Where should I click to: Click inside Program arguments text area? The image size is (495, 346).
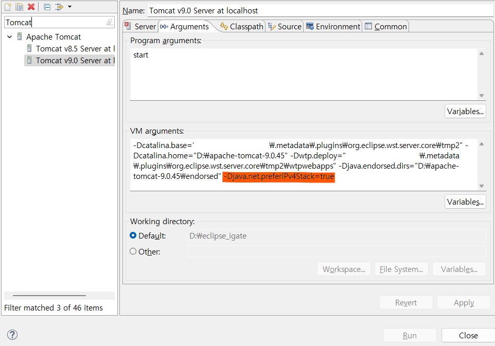[304, 75]
